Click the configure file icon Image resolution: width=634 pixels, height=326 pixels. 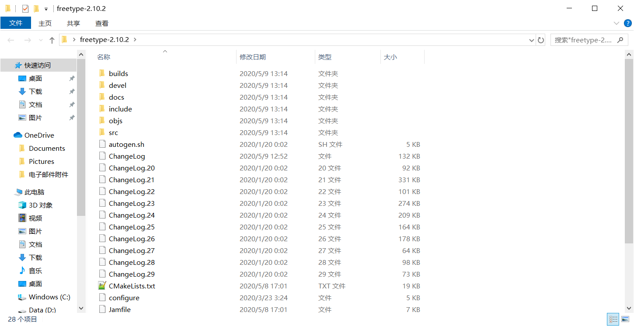point(102,298)
